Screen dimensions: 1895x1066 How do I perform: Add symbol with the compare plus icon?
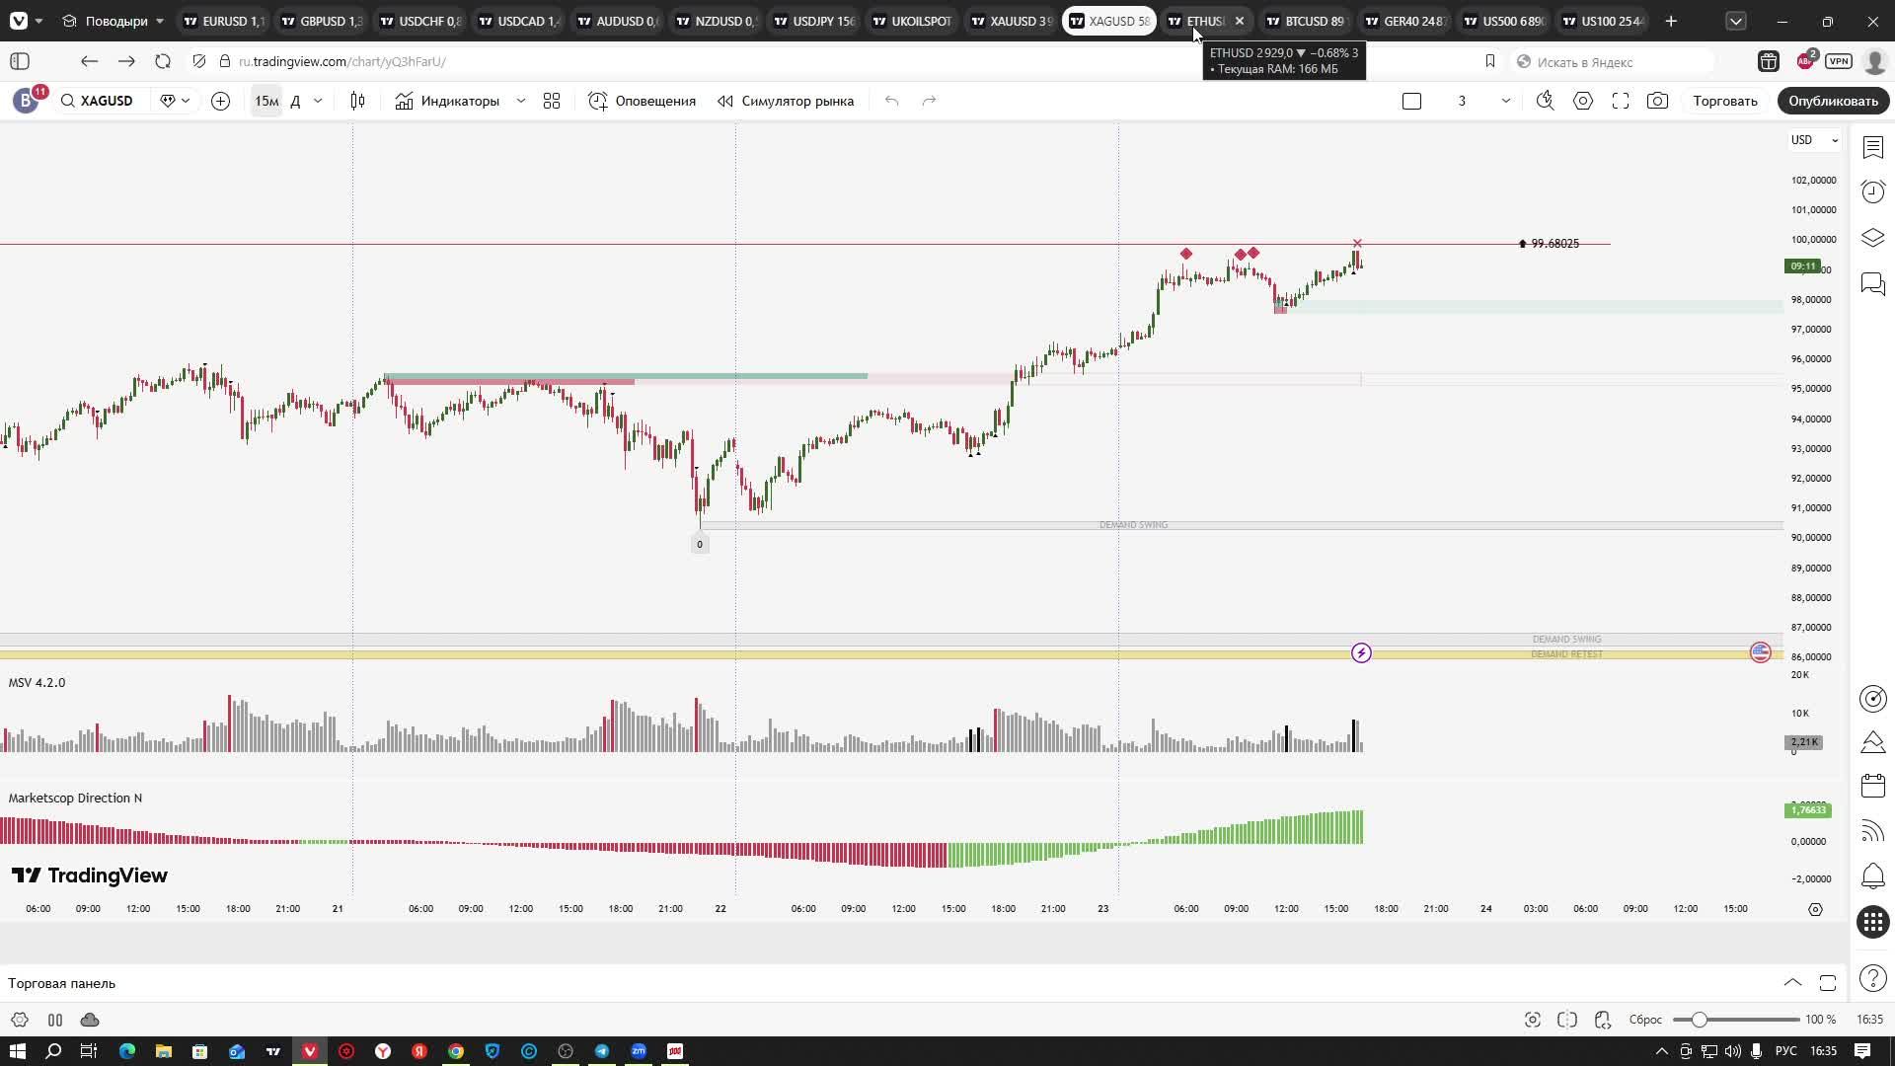pyautogui.click(x=220, y=101)
